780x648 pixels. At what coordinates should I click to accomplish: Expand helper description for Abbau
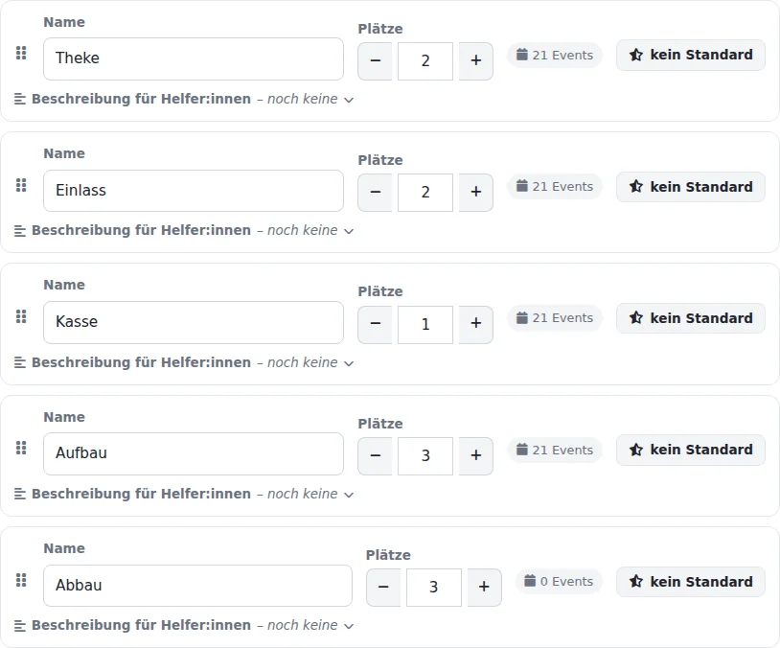pyautogui.click(x=184, y=625)
